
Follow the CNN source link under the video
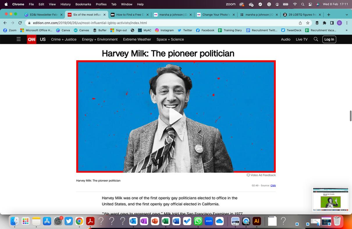(x=273, y=186)
